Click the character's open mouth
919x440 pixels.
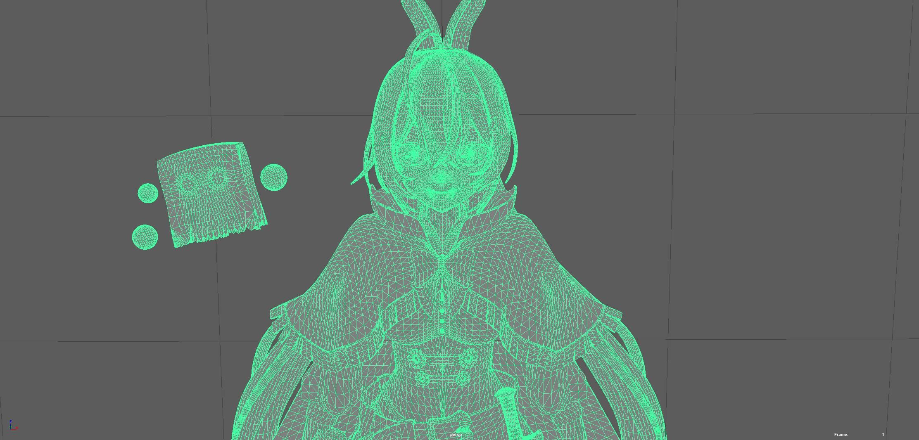pos(442,192)
